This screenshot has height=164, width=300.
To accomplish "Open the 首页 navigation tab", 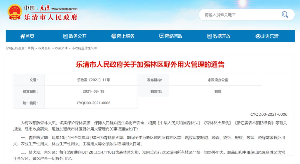I will click(x=27, y=36).
